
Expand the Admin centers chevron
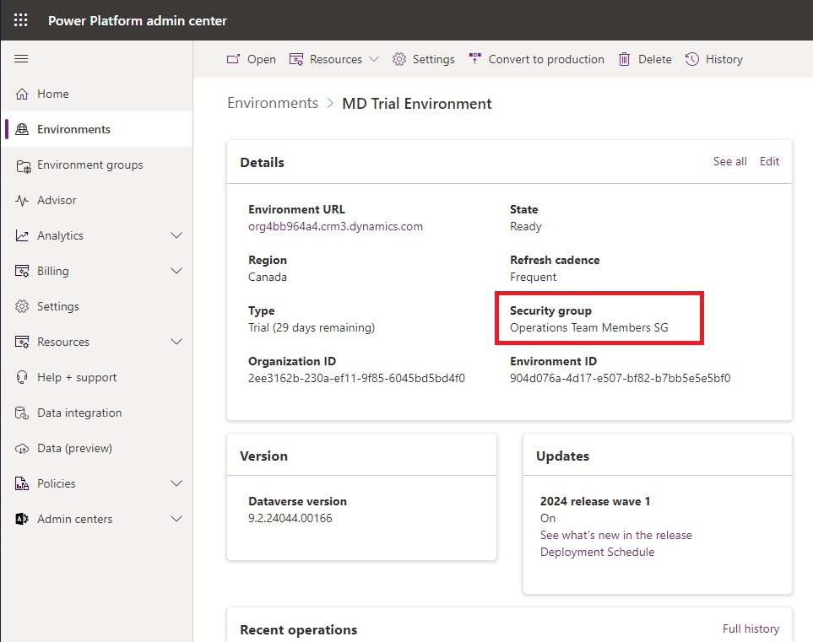[176, 519]
